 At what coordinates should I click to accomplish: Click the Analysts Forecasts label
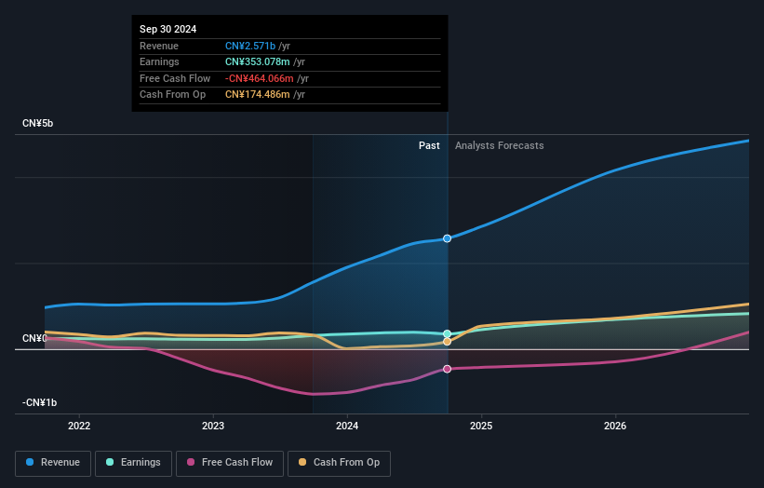500,146
